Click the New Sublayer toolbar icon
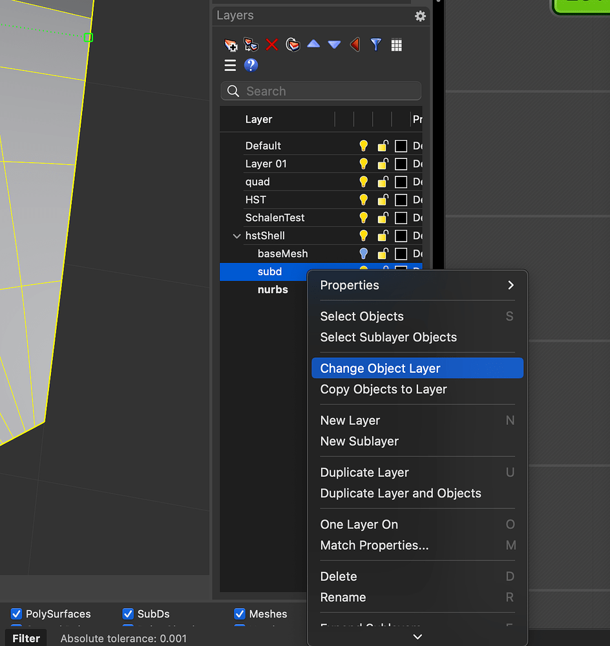610x646 pixels. coord(251,45)
